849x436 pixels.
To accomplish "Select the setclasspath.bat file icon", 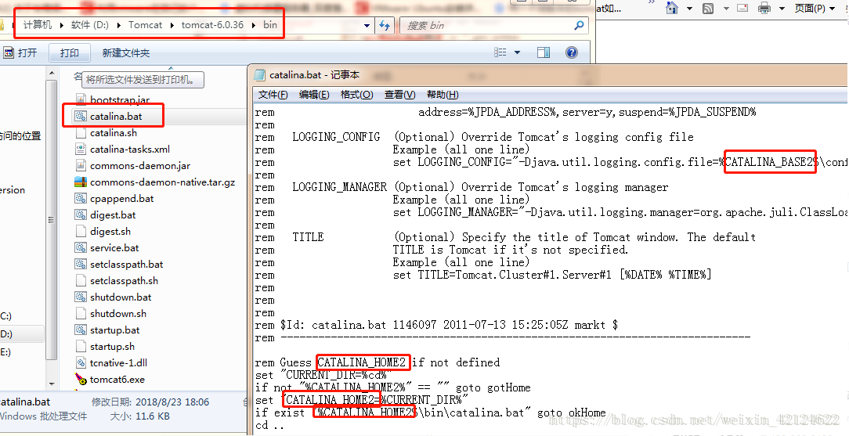I will 81,264.
